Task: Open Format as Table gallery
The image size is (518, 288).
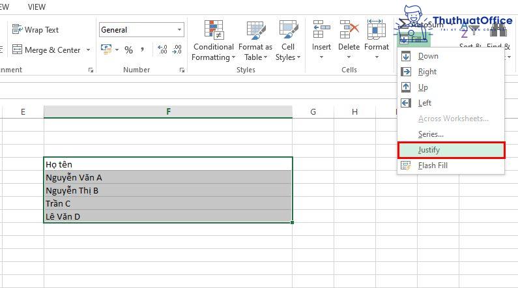Action: click(255, 40)
